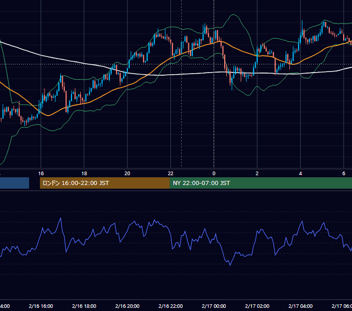Click the 18 hour label on upper chart axis
Viewport: 352px width, 311px height.
click(x=84, y=174)
